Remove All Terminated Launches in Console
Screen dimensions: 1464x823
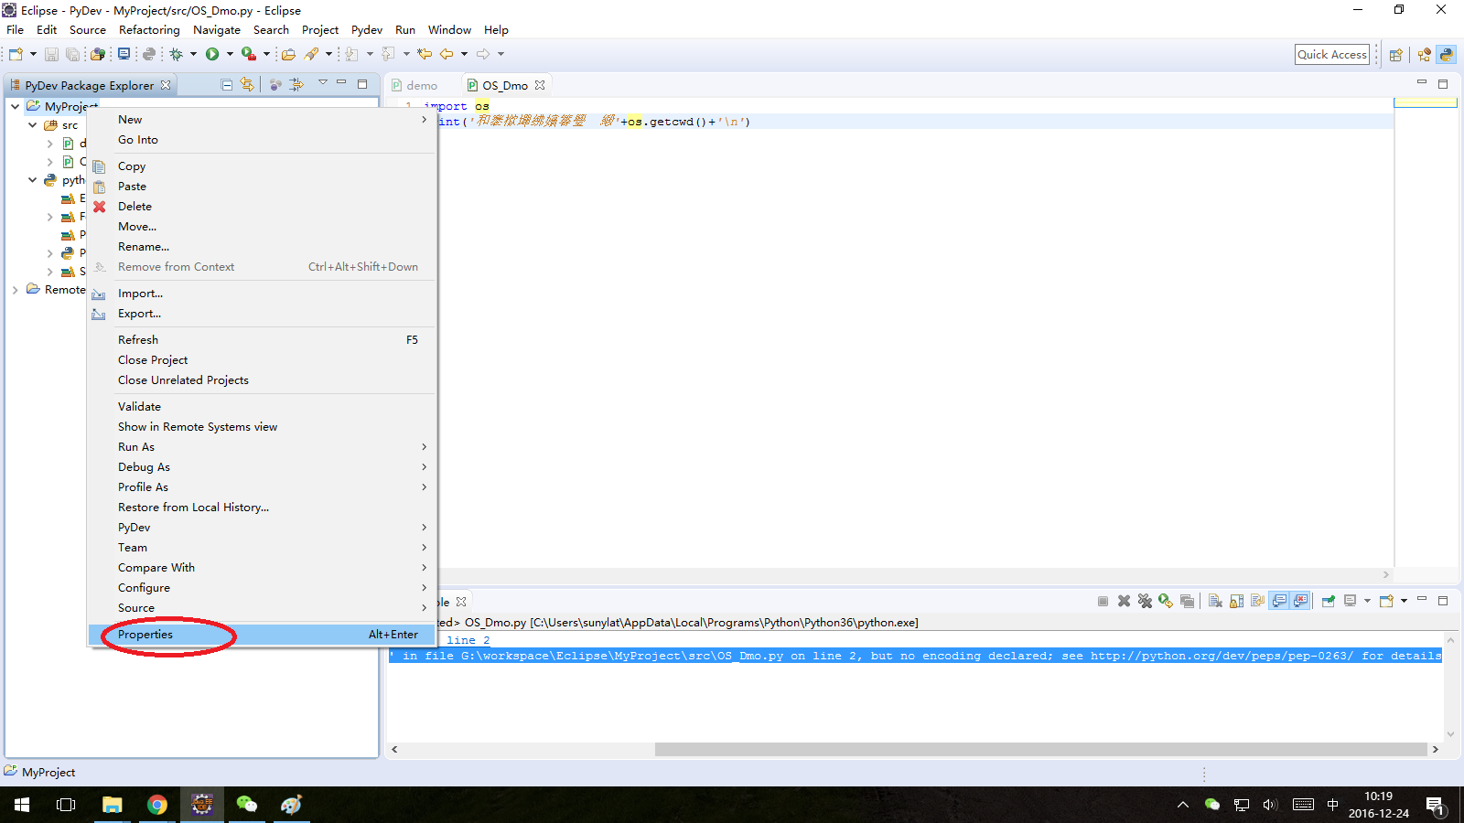[x=1145, y=601]
